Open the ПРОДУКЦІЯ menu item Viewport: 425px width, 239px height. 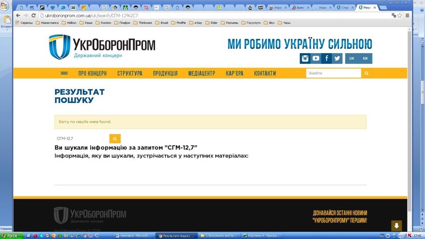(165, 73)
